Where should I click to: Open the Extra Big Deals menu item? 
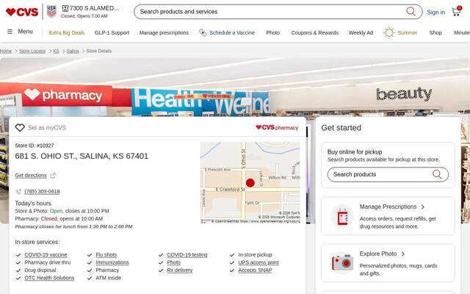(x=67, y=32)
